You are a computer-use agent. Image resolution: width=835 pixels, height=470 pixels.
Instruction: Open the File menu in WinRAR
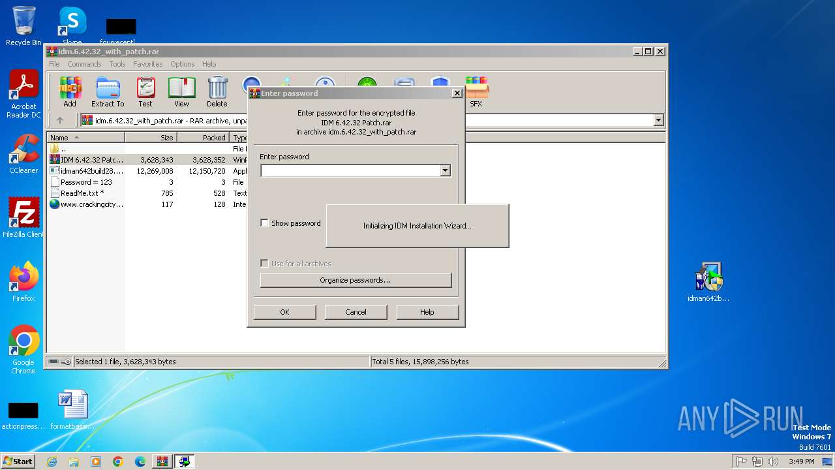(54, 64)
